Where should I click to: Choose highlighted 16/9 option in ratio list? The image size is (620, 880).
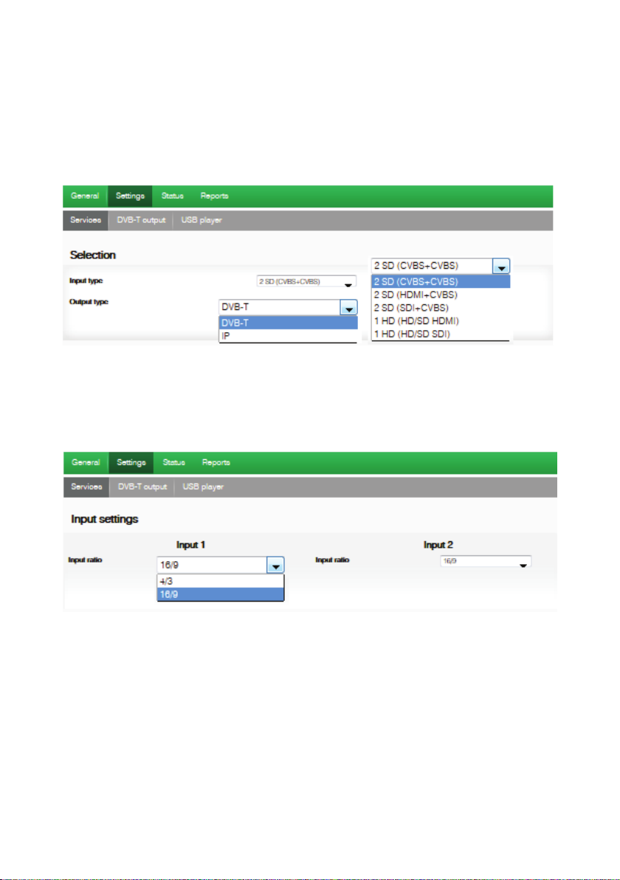point(221,594)
